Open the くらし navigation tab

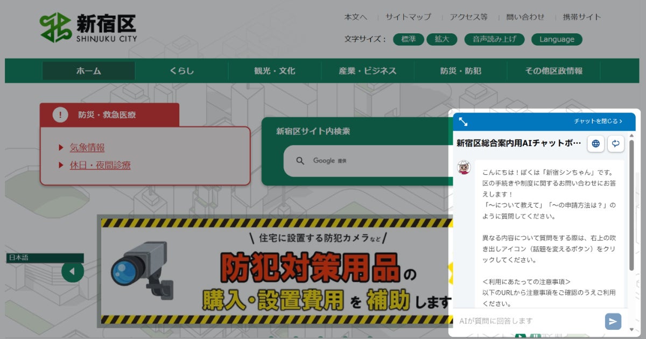coord(181,71)
